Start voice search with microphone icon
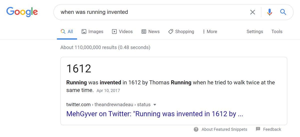Image resolution: width=300 pixels, height=137 pixels. [269, 12]
